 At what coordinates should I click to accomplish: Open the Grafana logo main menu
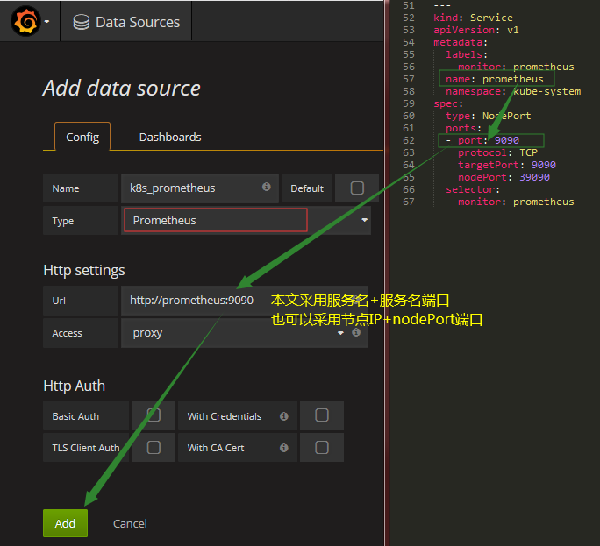pos(26,21)
